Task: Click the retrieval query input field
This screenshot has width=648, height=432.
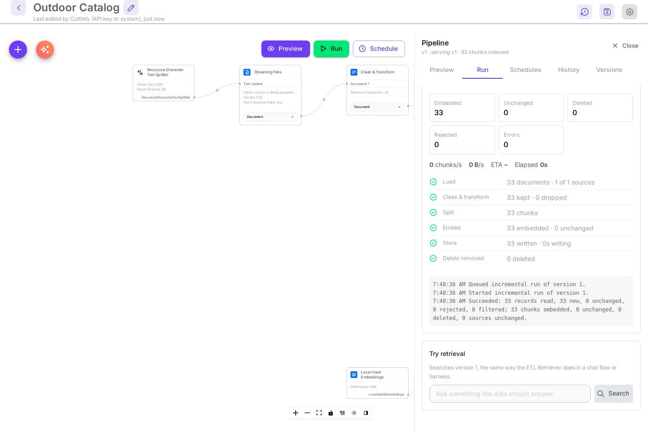Action: [510, 394]
